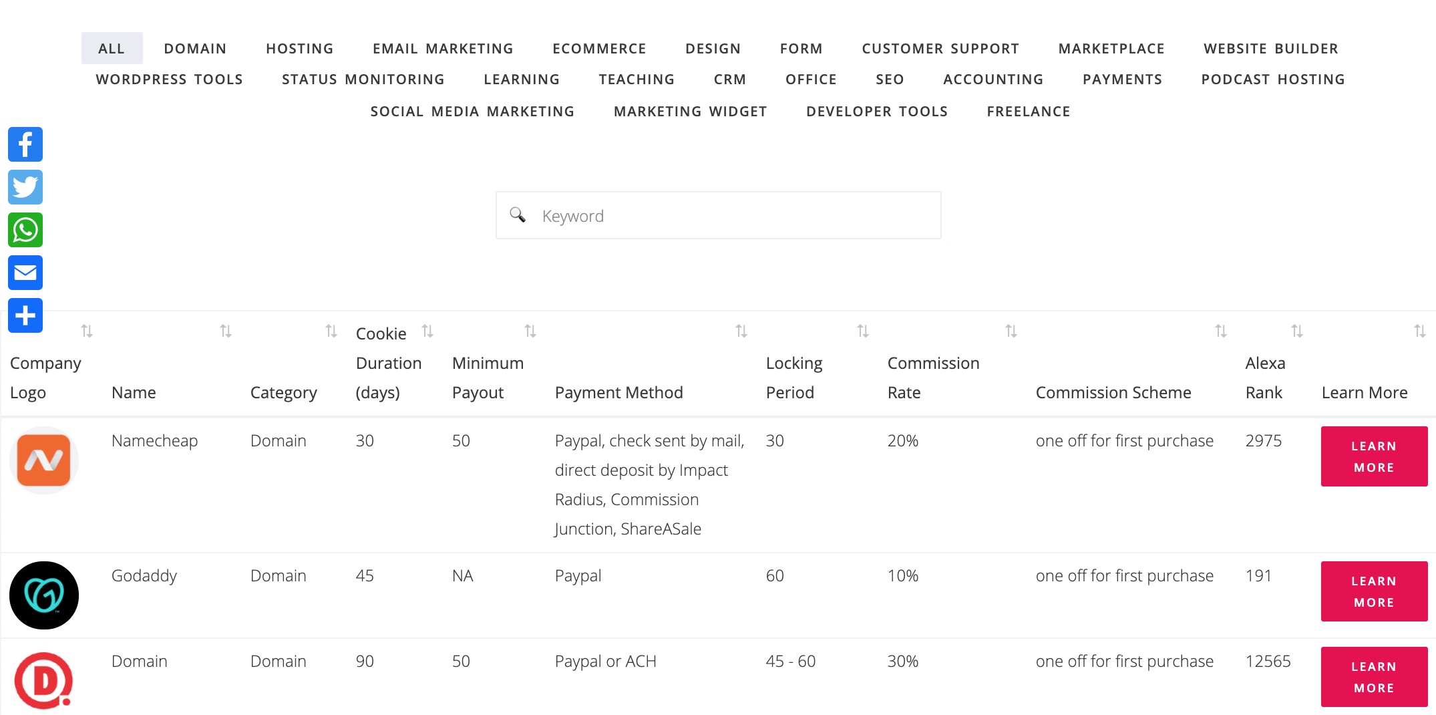Click the Godaddy company logo

[44, 595]
